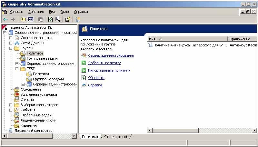
Task: Click the TEST folder icon
Action: [23, 69]
